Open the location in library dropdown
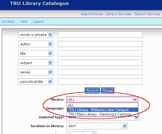Viewport: 162px width, 134px height. (97, 126)
